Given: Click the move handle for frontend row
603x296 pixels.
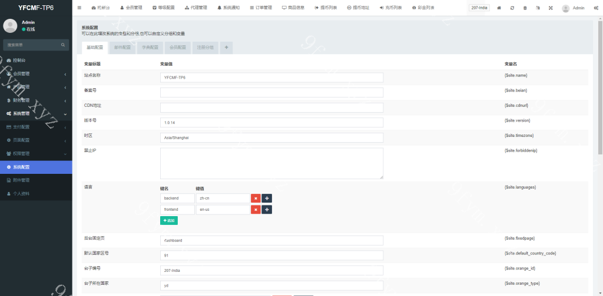Looking at the screenshot, I should point(267,210).
